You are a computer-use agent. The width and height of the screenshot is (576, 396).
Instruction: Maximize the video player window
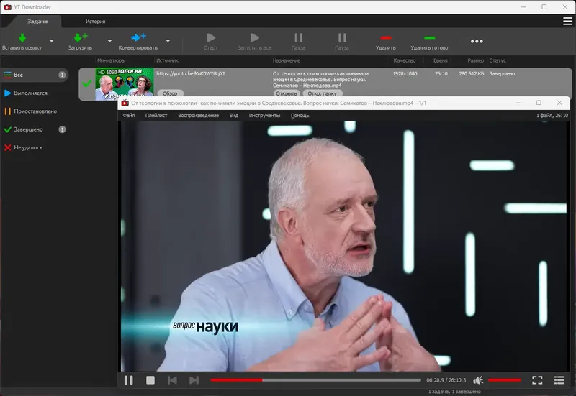point(539,103)
